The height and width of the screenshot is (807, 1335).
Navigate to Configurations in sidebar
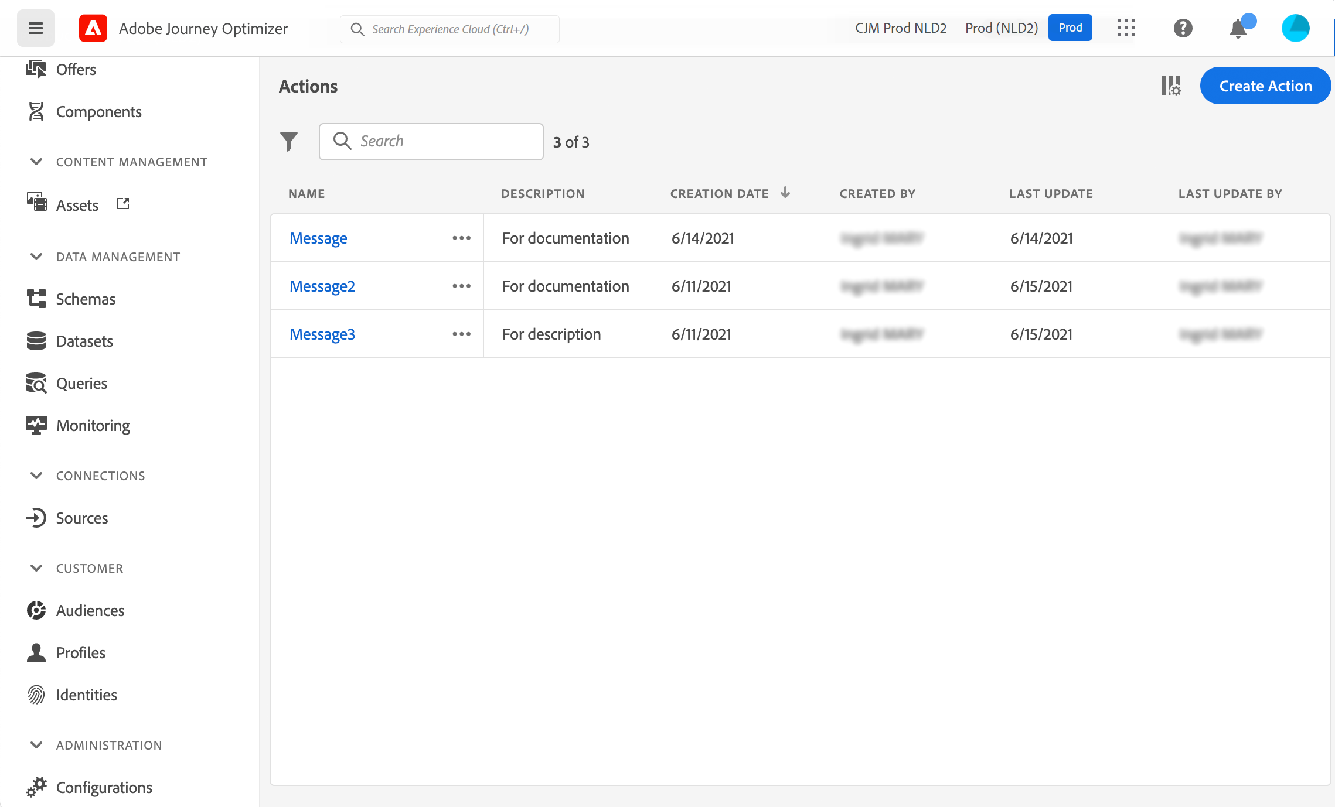pyautogui.click(x=104, y=788)
